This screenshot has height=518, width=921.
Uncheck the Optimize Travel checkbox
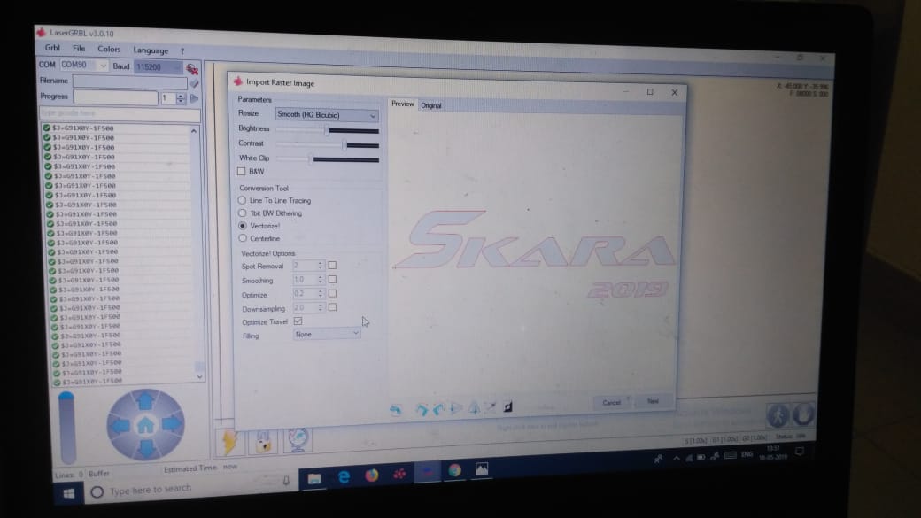coord(298,321)
